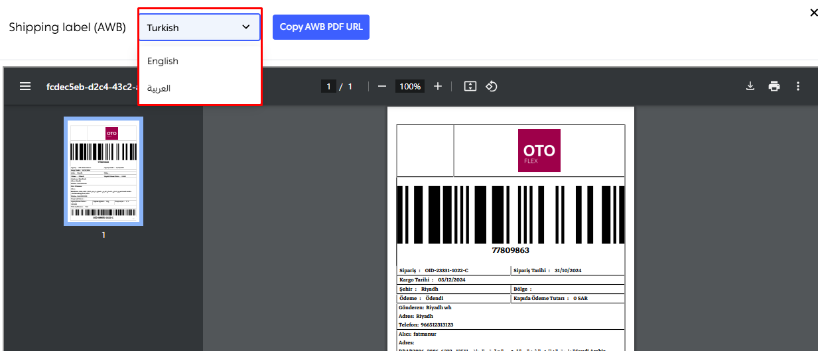This screenshot has height=351, width=818.
Task: Click the fit to page icon
Action: tap(470, 87)
